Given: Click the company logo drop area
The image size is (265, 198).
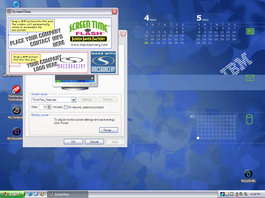Looking at the screenshot, I should click(49, 63).
